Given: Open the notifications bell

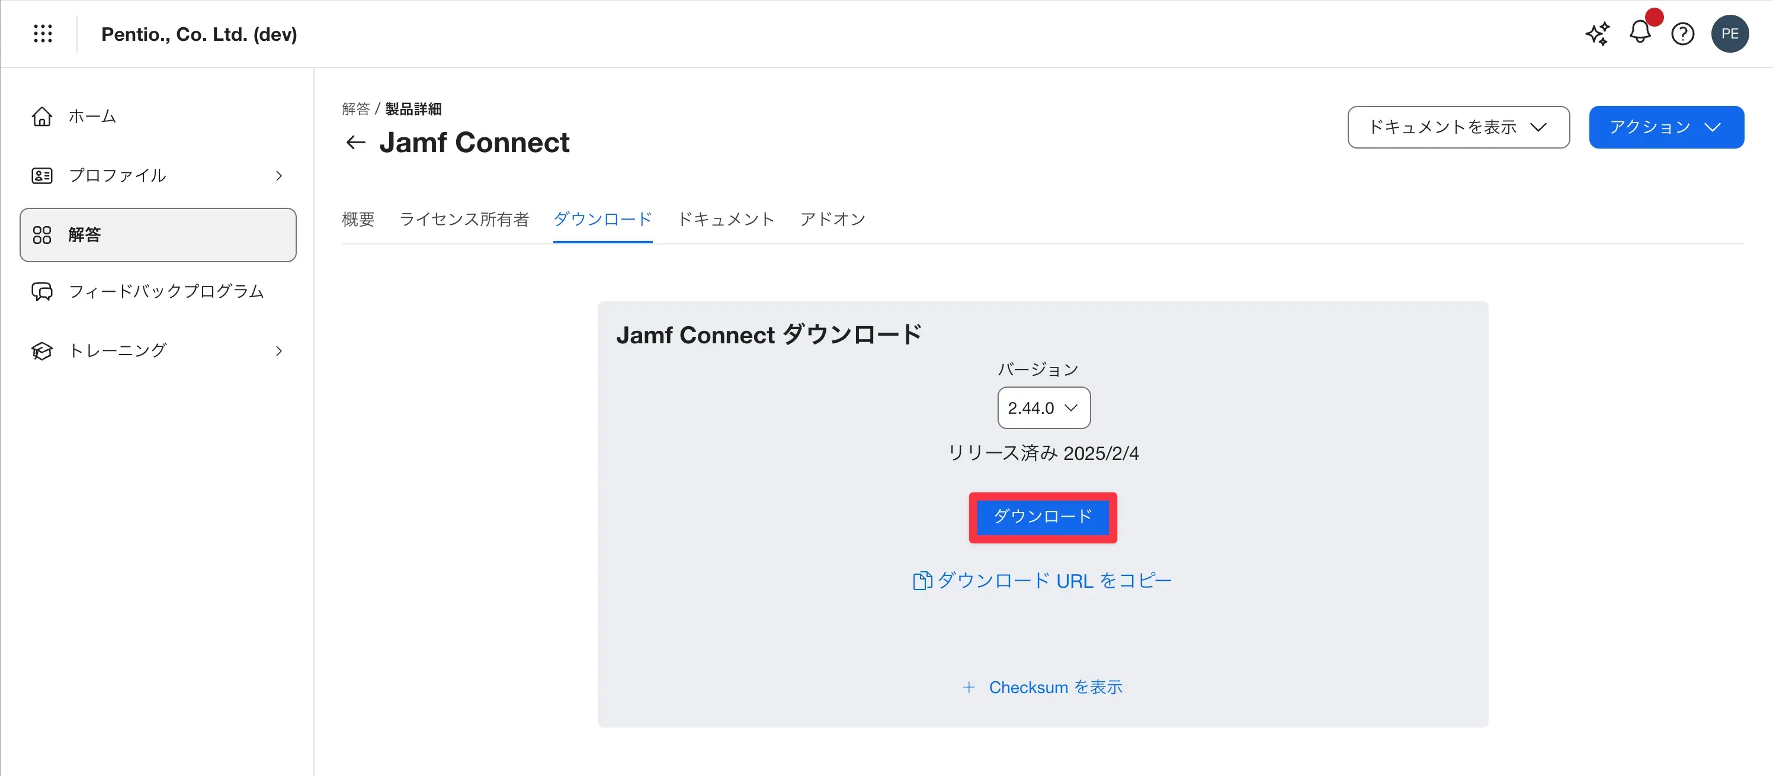Looking at the screenshot, I should pyautogui.click(x=1640, y=31).
